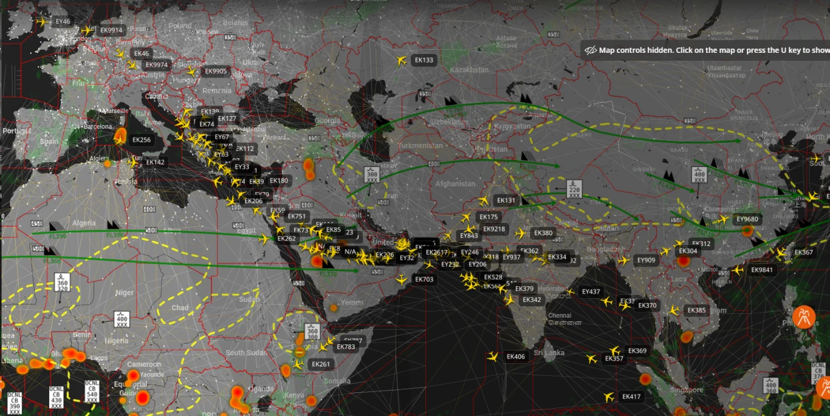Select the EY232 flight label
830x416 pixels.
[x=450, y=264]
